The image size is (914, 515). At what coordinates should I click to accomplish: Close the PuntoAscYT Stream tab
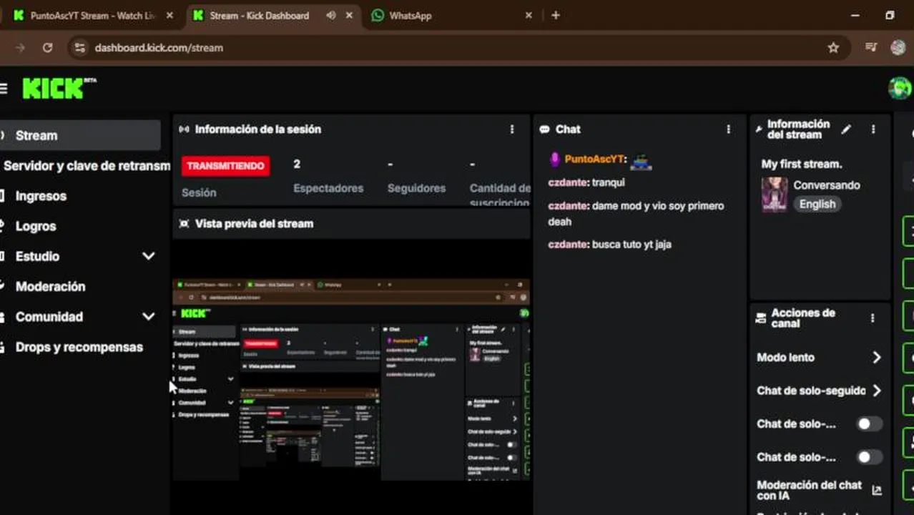click(x=169, y=15)
